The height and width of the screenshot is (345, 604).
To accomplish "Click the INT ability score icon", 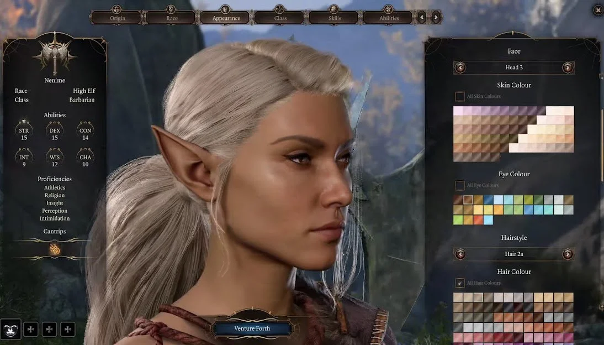I will pos(24,158).
